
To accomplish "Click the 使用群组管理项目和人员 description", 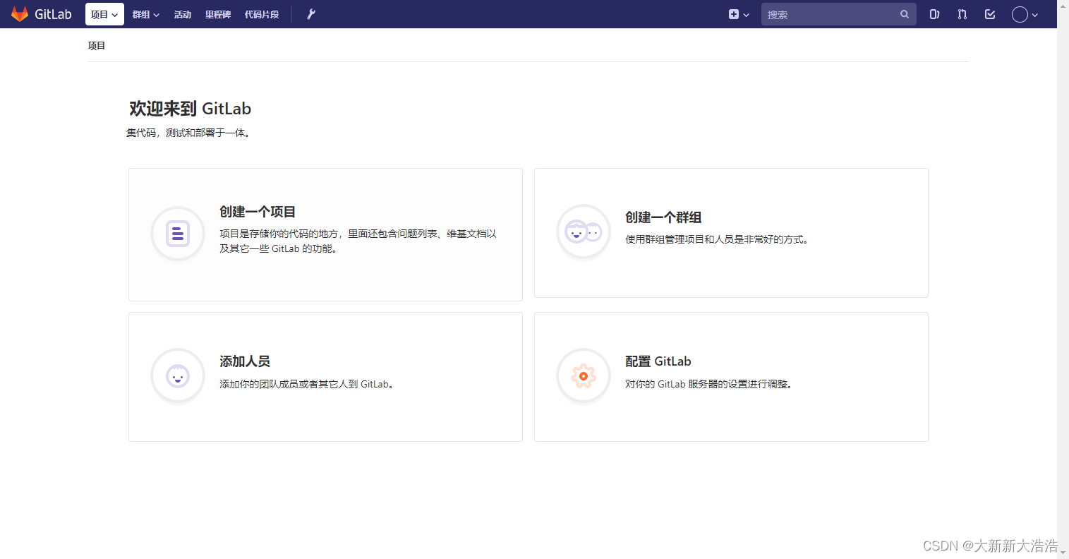I will pos(717,239).
